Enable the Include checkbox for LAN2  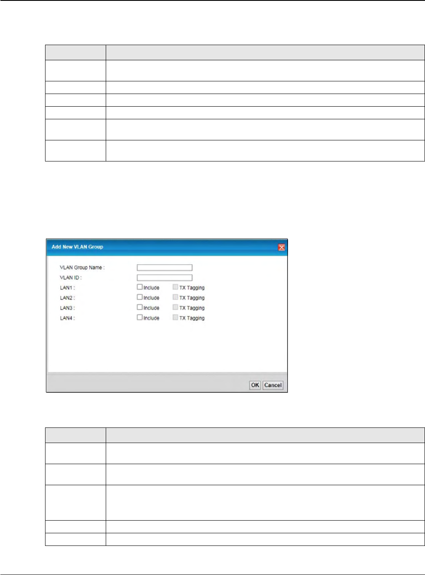pos(140,297)
